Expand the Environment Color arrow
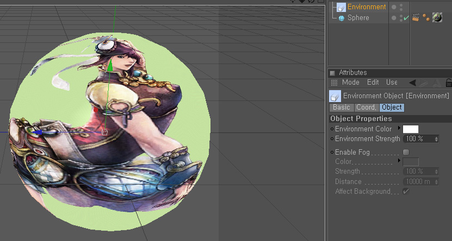This screenshot has height=241, width=452. pyautogui.click(x=399, y=129)
